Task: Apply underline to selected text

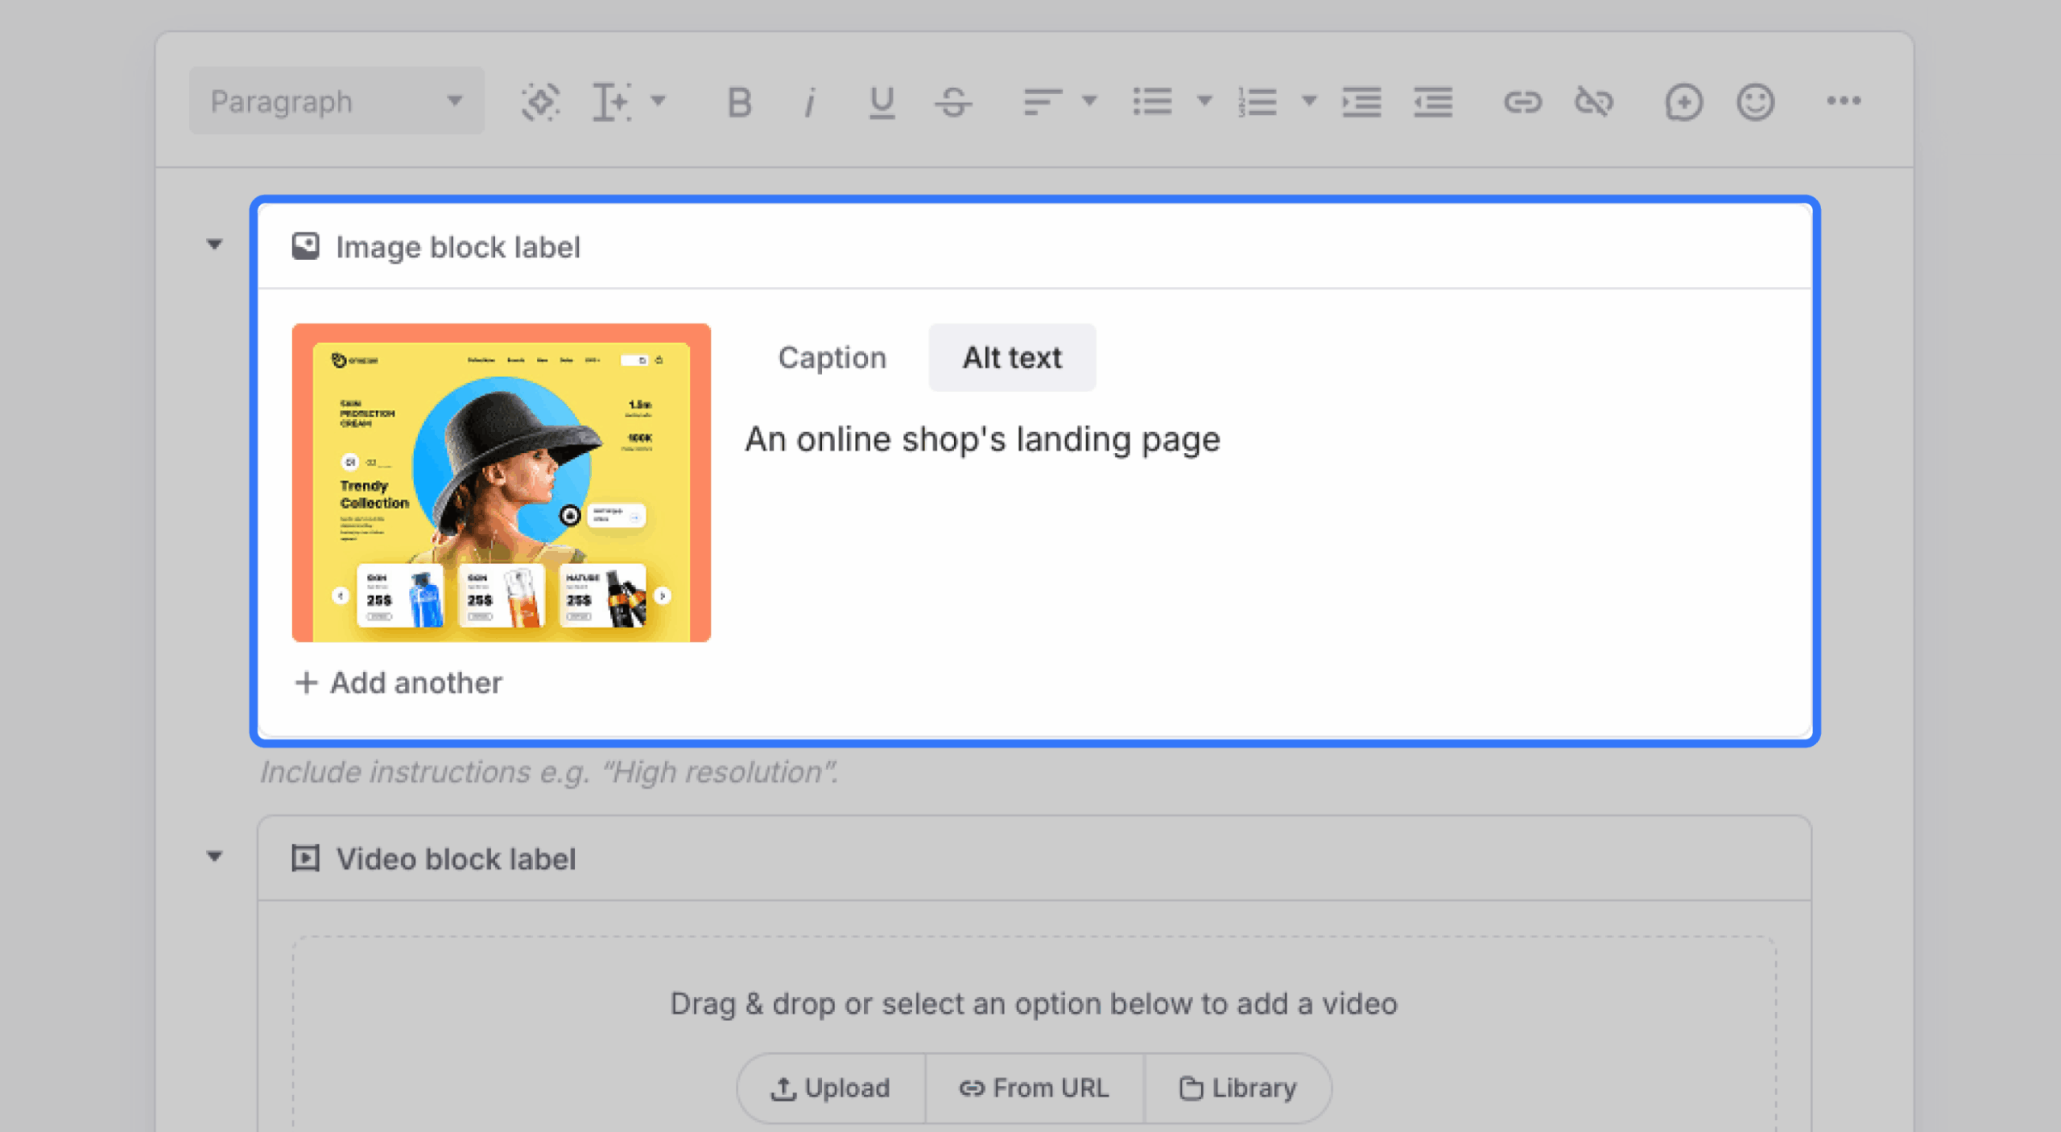Action: point(880,101)
